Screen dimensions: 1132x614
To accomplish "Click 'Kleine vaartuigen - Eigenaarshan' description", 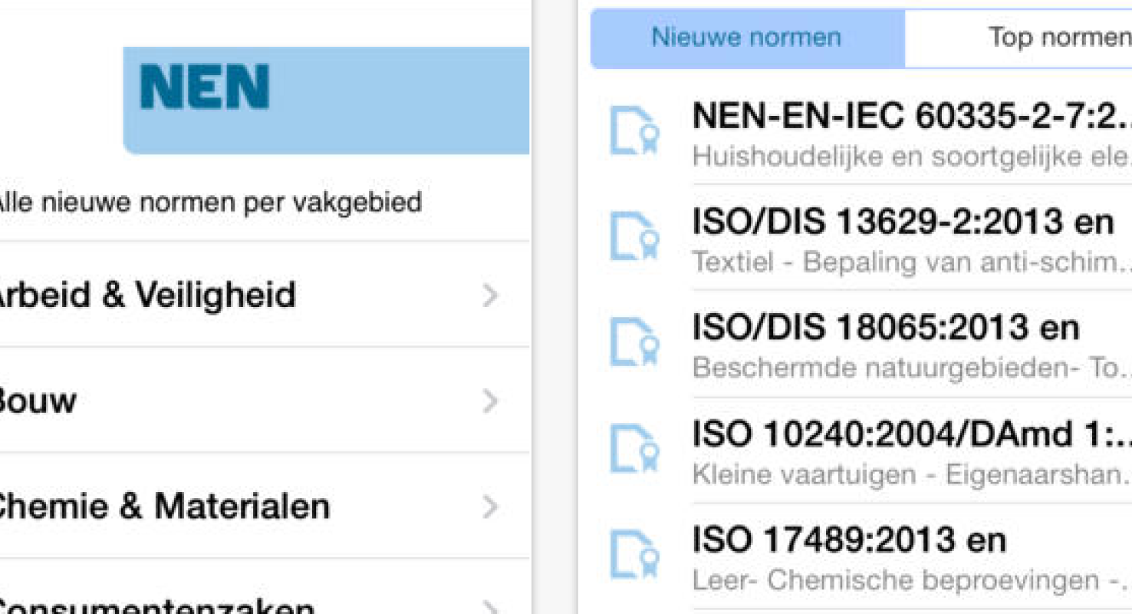I will 912,474.
